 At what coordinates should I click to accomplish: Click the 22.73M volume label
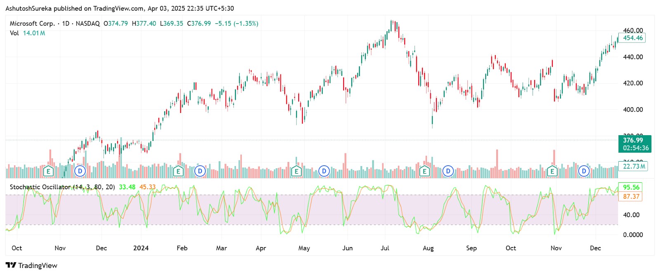pyautogui.click(x=634, y=166)
